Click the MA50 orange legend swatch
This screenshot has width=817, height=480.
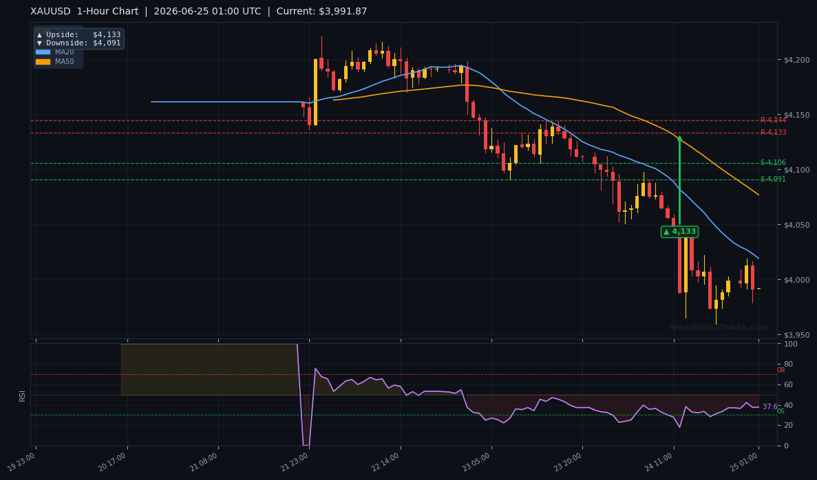tap(43, 61)
